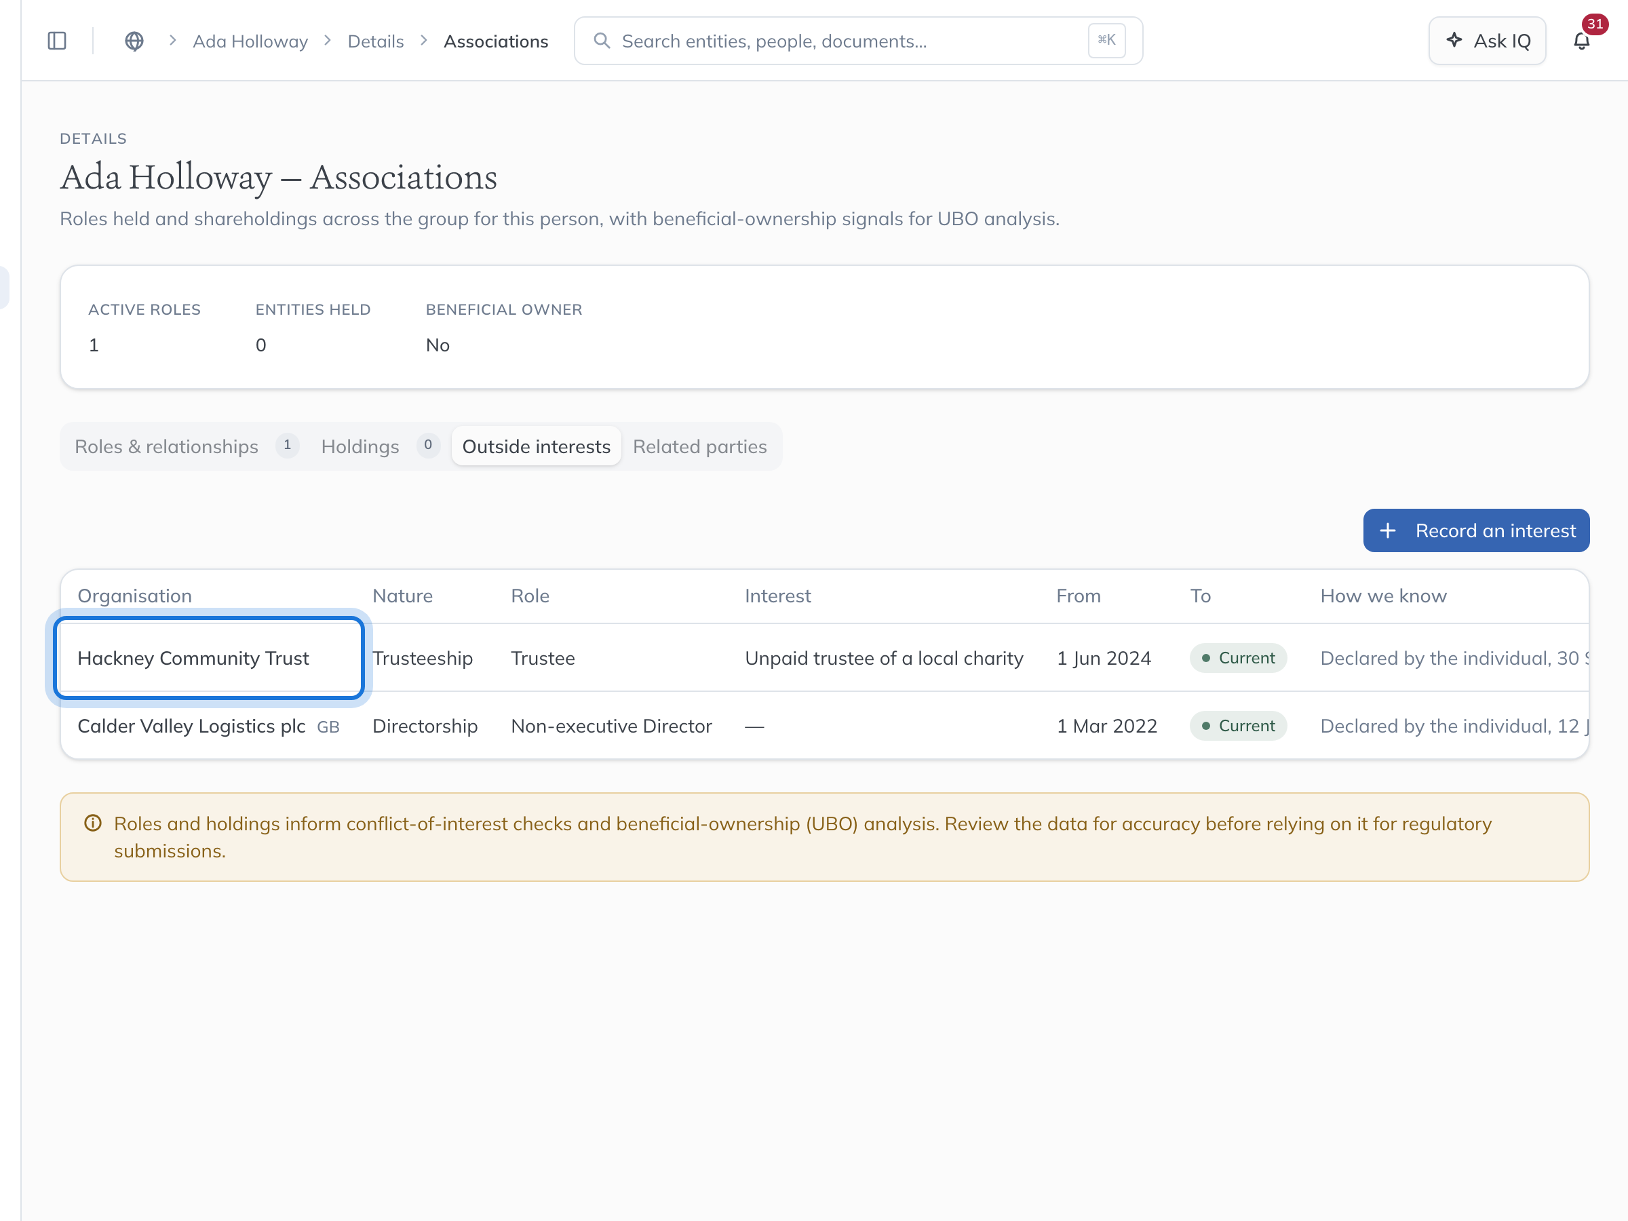Screen dimensions: 1628x1221
Task: Select the Outside interests tab
Action: click(x=537, y=446)
